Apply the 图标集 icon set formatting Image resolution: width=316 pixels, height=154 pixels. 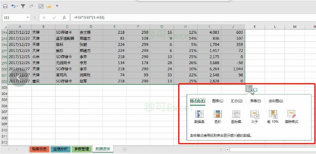pos(236,117)
